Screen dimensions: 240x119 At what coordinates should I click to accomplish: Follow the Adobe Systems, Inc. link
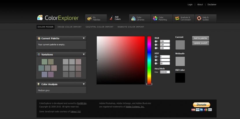click(135, 107)
